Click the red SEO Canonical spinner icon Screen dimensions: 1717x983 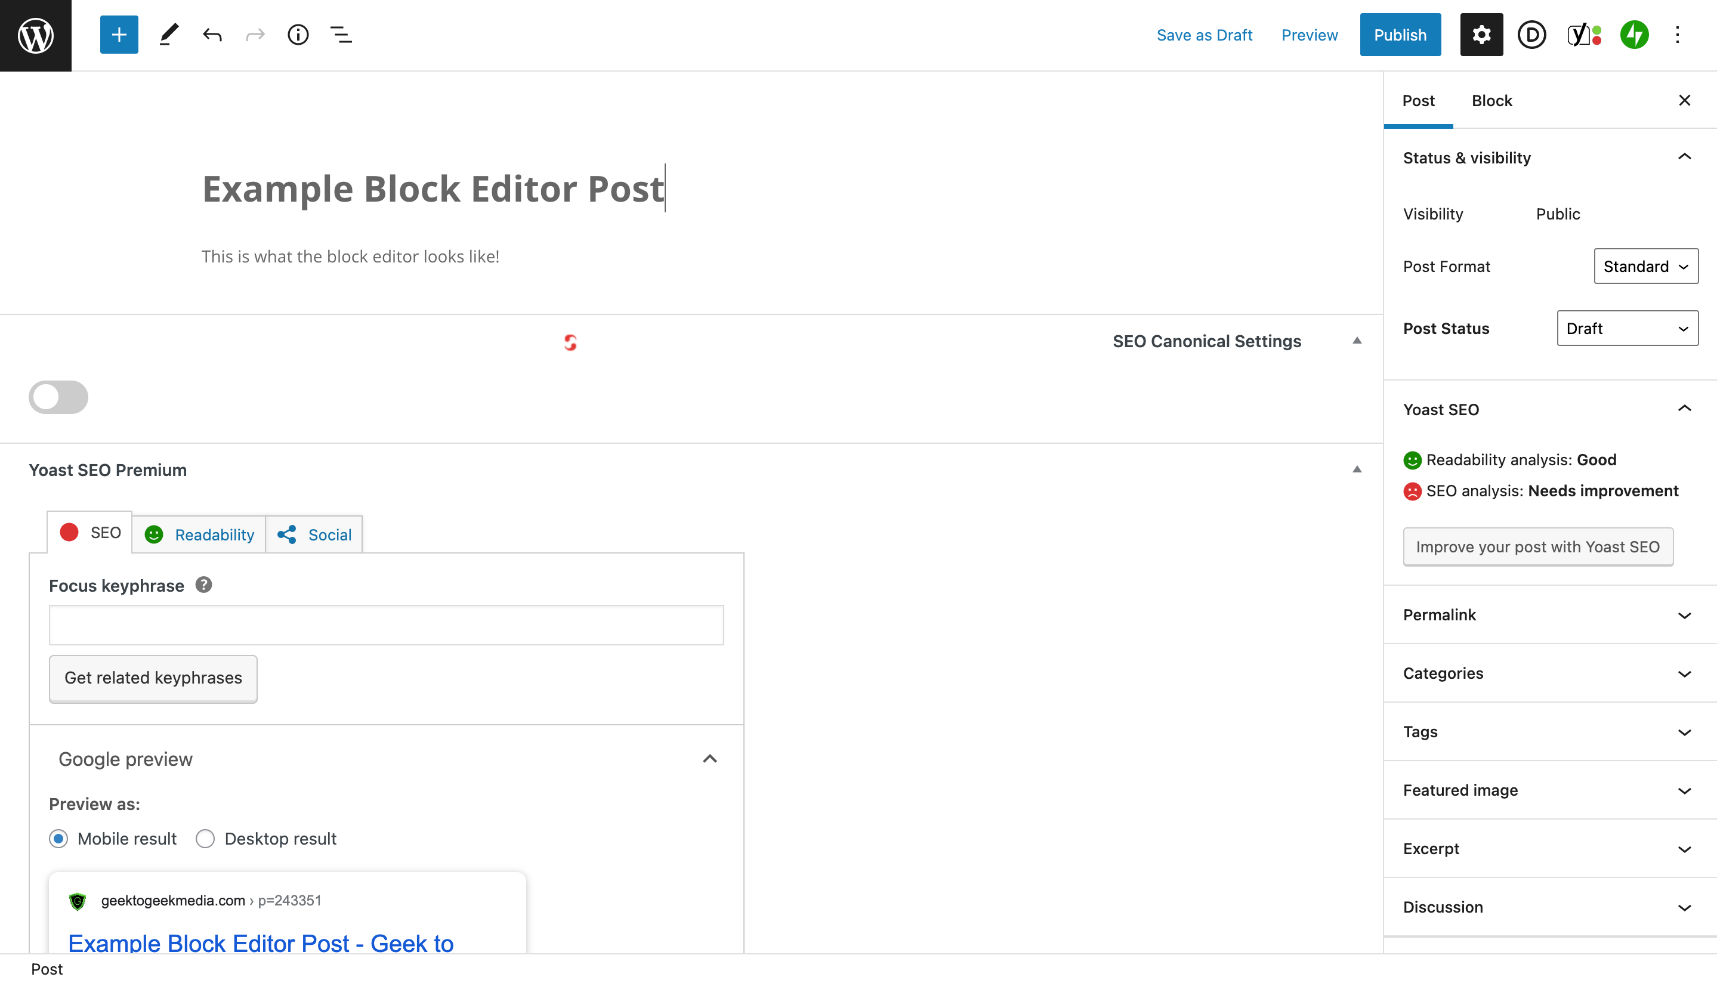[x=570, y=343]
